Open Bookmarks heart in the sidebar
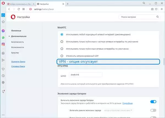Viewport: 165px width, 118px height. click(x=3, y=69)
